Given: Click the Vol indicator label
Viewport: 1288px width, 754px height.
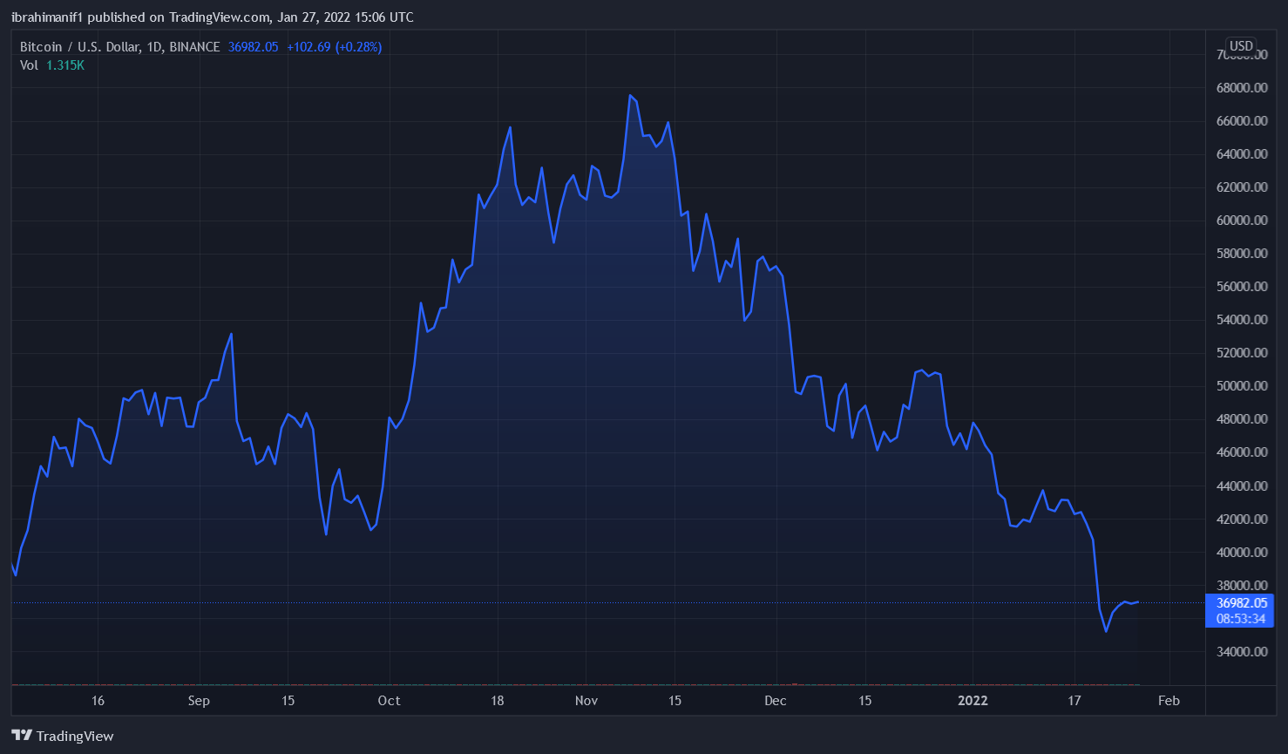Looking at the screenshot, I should [29, 65].
